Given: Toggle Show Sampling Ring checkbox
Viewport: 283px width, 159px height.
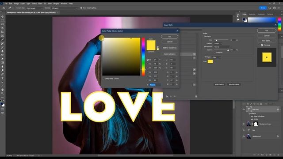Looking at the screenshot, I should point(81,8).
